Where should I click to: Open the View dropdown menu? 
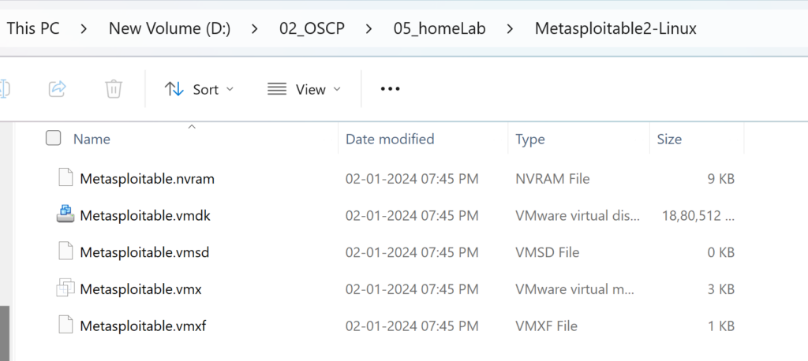click(x=304, y=90)
